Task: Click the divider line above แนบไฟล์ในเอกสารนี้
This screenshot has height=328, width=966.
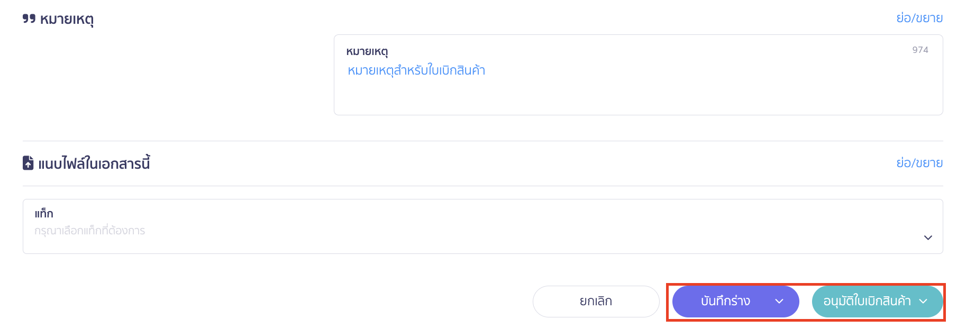Action: pyautogui.click(x=482, y=141)
